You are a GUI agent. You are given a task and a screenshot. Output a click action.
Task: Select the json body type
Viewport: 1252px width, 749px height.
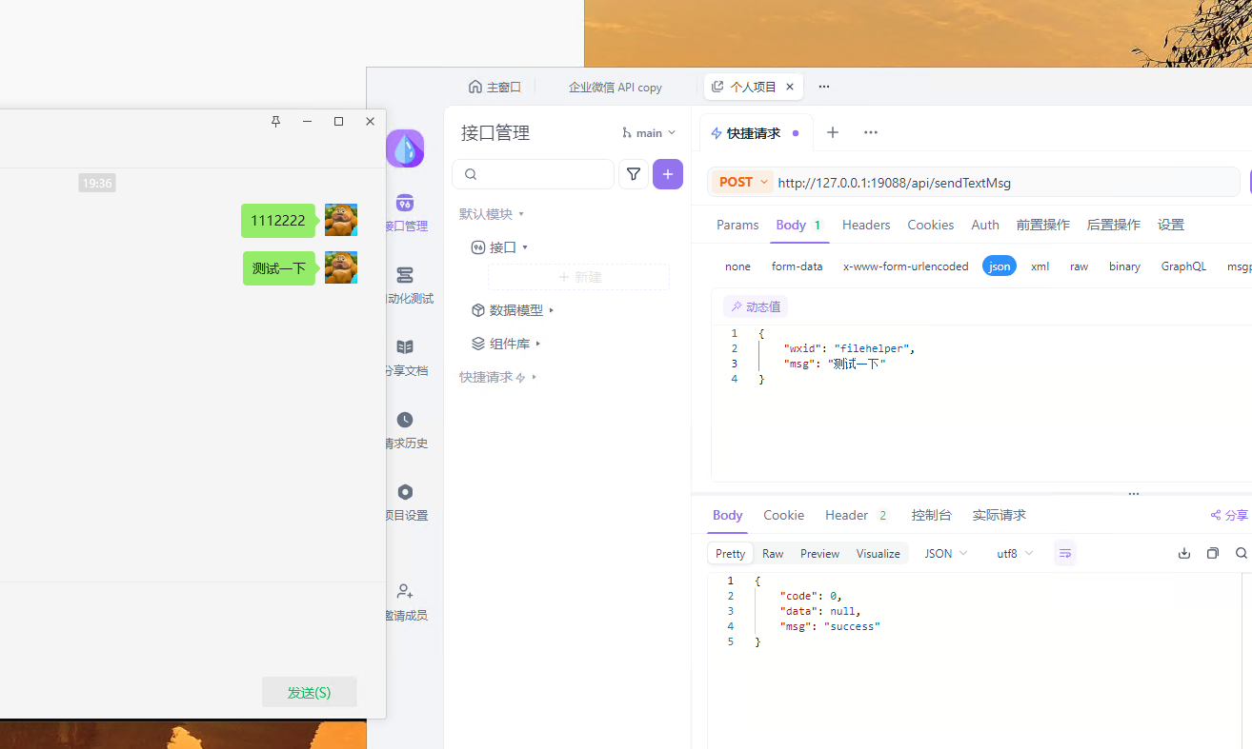pos(999,266)
